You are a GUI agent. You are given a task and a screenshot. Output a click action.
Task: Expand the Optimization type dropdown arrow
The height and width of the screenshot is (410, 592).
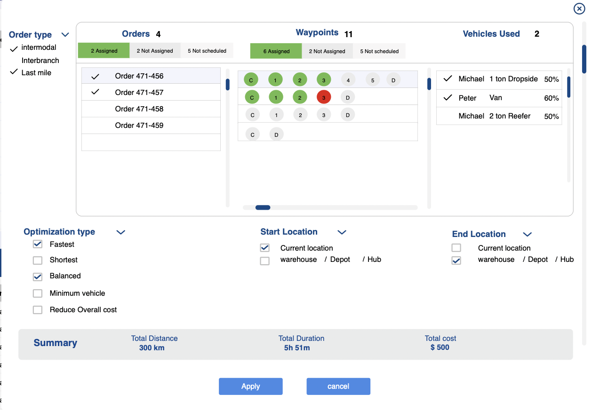click(120, 232)
